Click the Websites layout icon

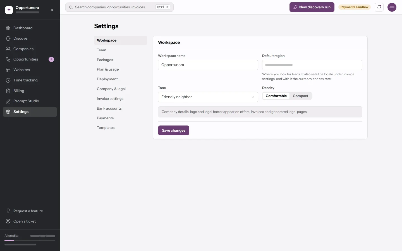coord(8,70)
